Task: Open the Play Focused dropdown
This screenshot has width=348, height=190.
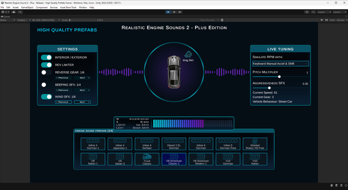Action: (x=209, y=20)
